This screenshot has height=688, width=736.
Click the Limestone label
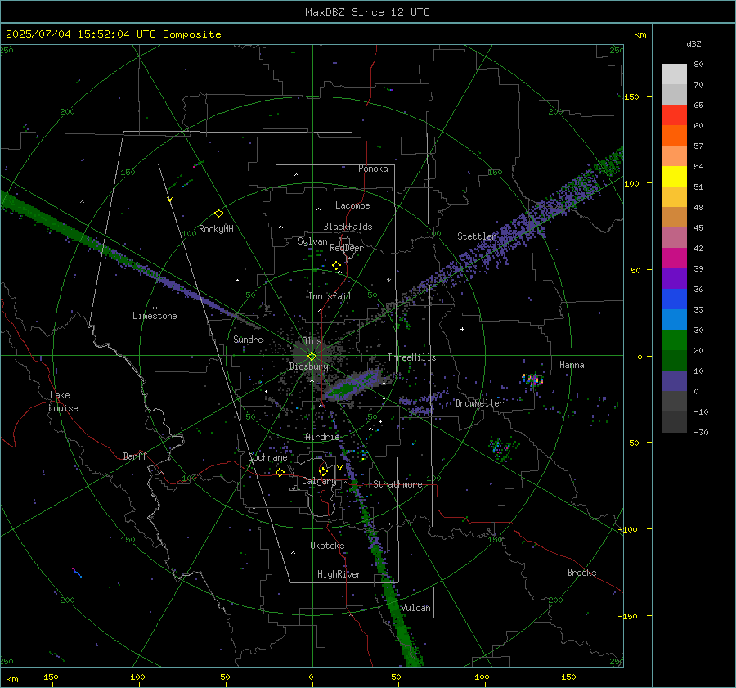[155, 316]
